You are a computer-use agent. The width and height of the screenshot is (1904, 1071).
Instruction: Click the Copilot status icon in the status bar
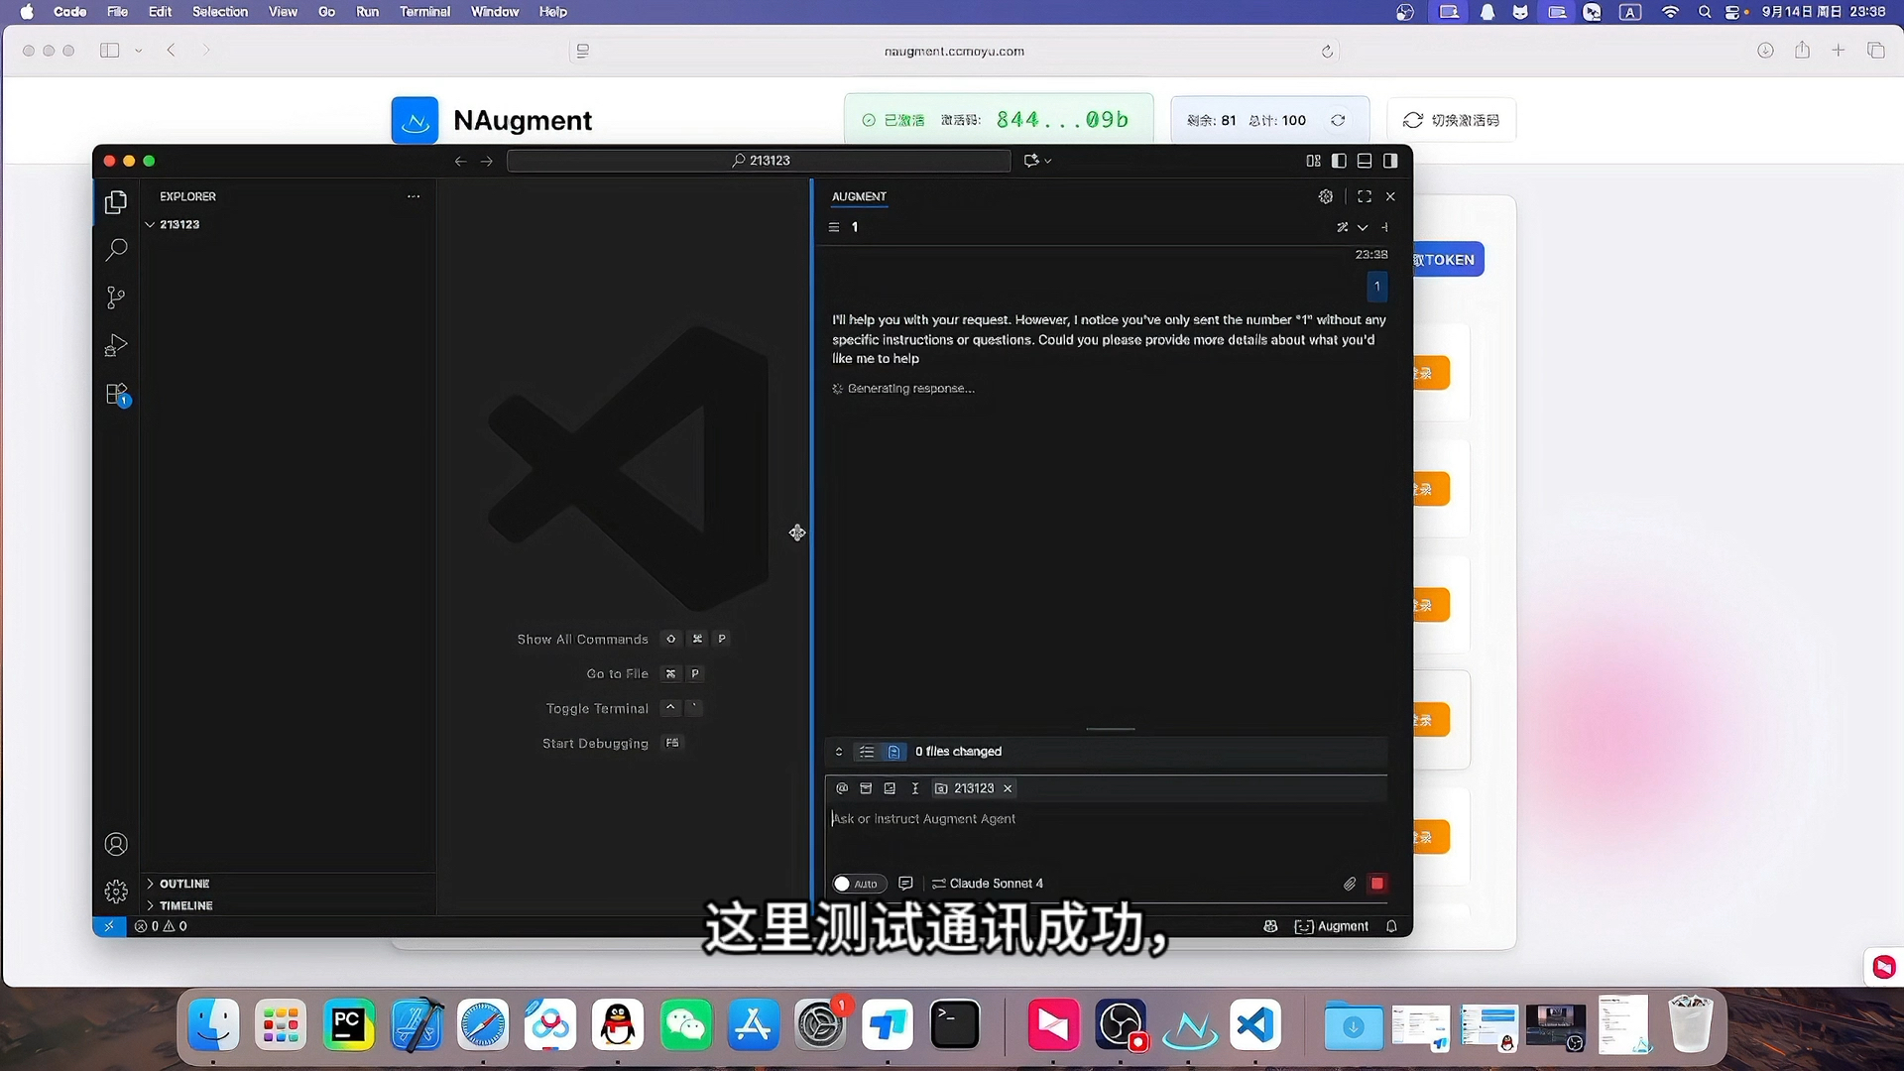point(1270,926)
